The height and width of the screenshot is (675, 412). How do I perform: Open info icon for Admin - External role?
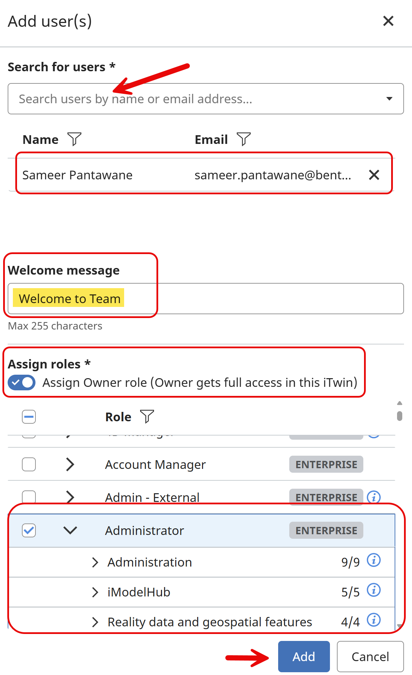tap(374, 497)
